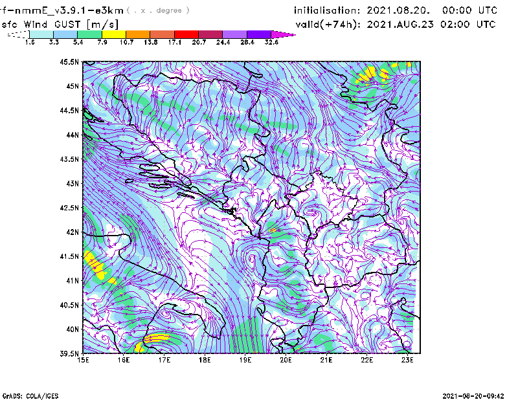
Task: Click the legend value 7.9
Action: coord(102,42)
